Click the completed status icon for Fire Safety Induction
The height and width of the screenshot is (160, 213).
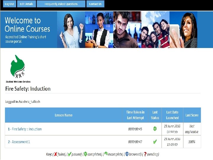click(x=155, y=129)
